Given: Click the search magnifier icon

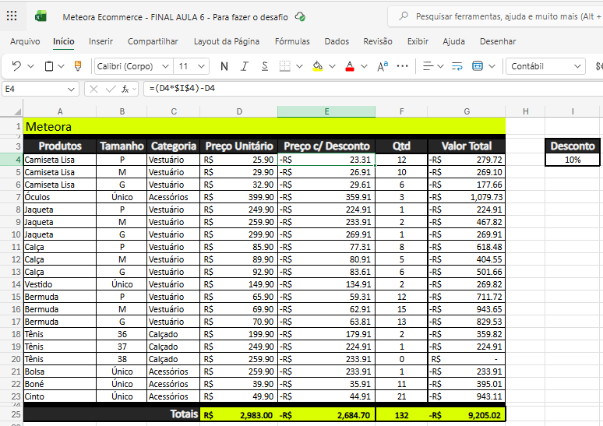Looking at the screenshot, I should point(404,16).
